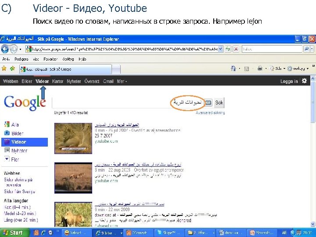Open the Hjälp menu

click(x=83, y=59)
